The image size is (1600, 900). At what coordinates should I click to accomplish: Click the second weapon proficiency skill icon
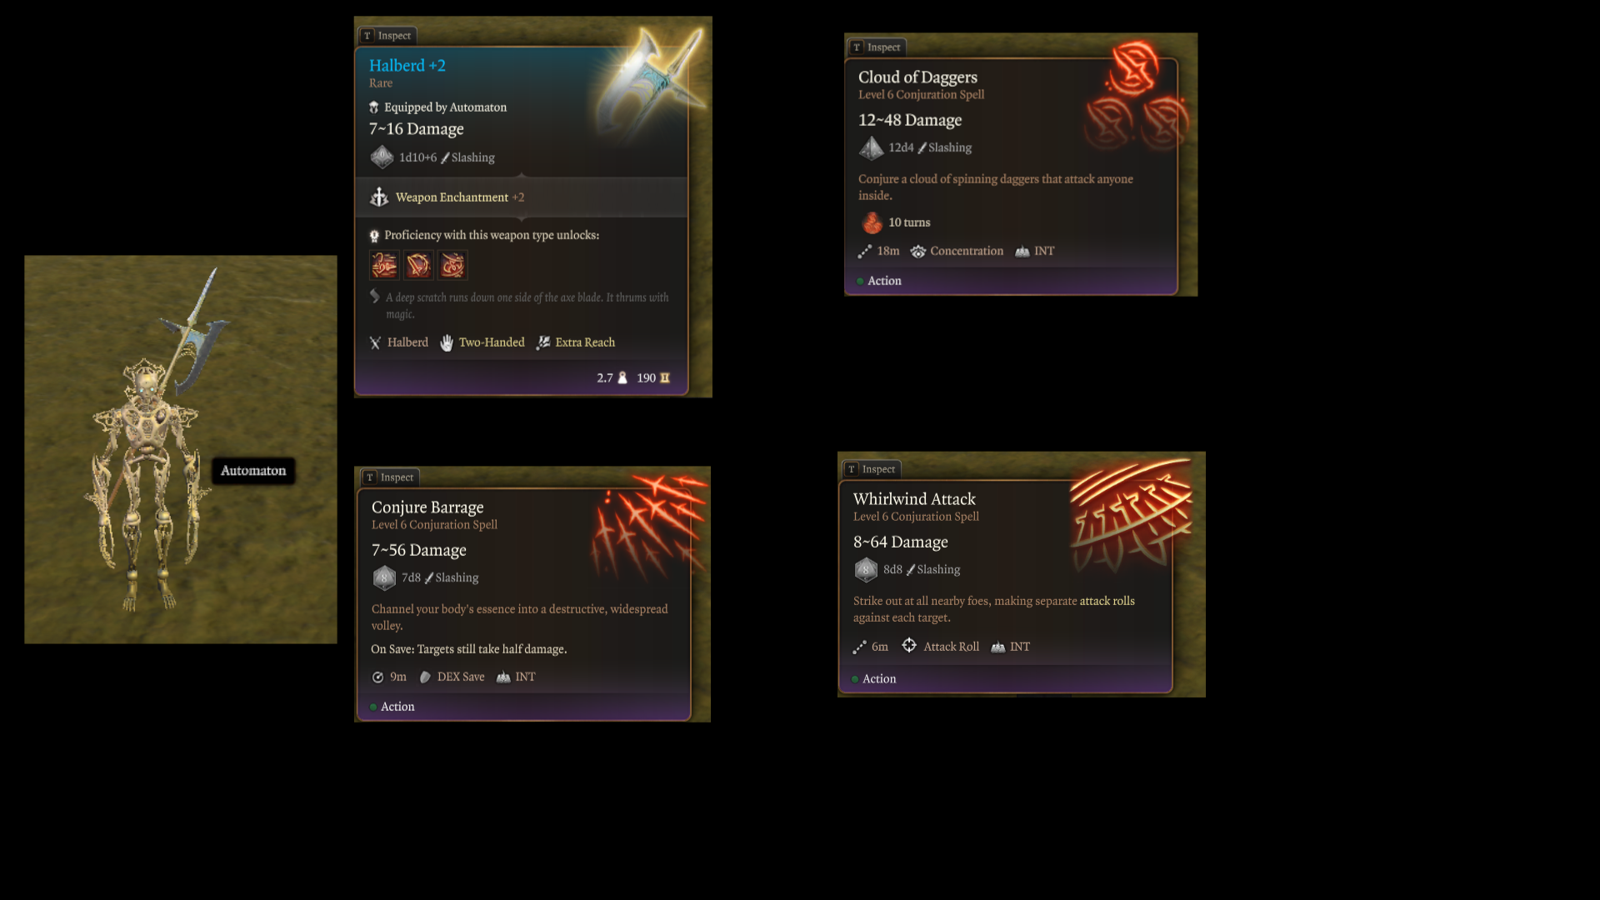(418, 265)
